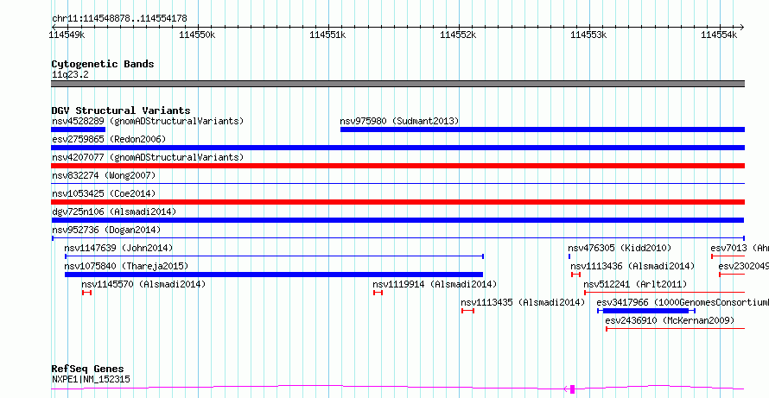This screenshot has width=769, height=398.
Task: Select the red esv2436910 McKernan2009 line
Action: [676, 329]
